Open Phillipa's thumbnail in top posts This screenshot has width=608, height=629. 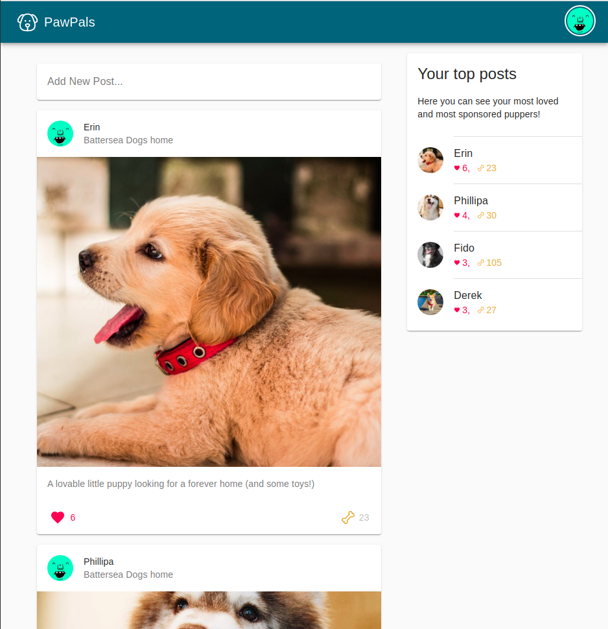[x=430, y=208]
